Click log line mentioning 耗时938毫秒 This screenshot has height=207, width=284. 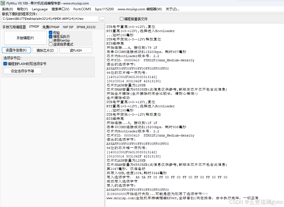pyautogui.click(x=146, y=127)
